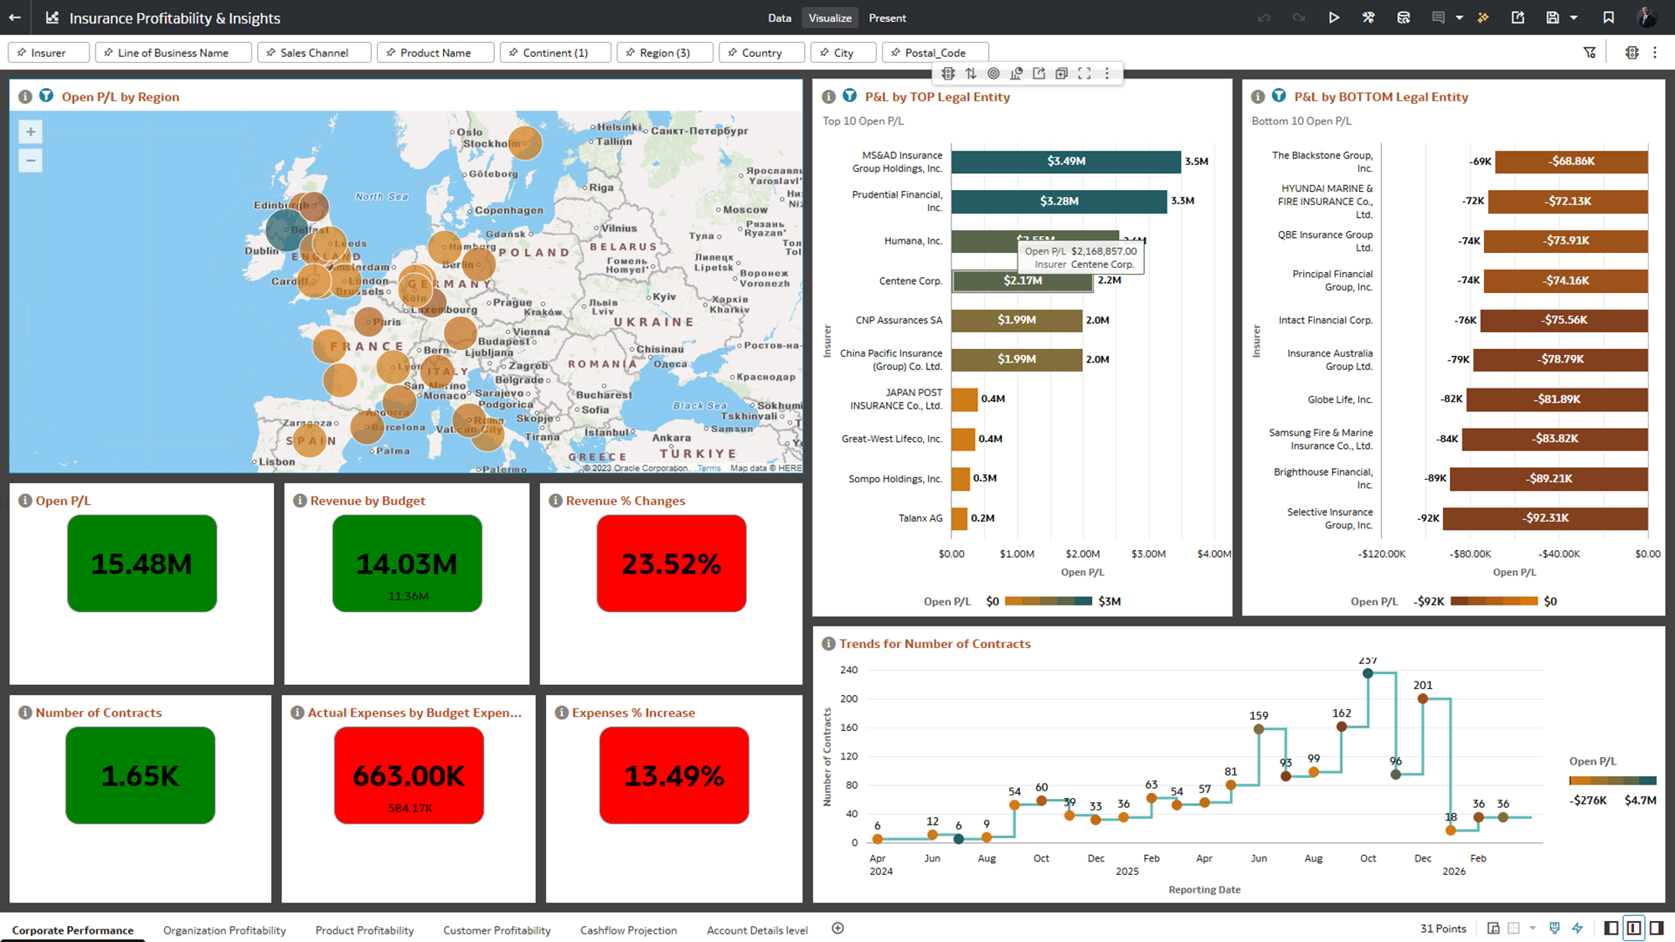Click the bookmark icon in header
This screenshot has width=1675, height=942.
click(1609, 18)
